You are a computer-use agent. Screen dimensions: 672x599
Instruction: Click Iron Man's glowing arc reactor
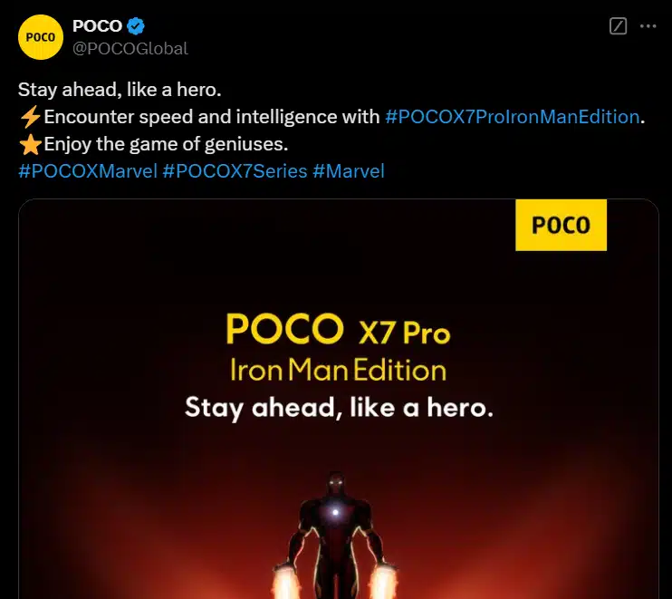tap(336, 512)
